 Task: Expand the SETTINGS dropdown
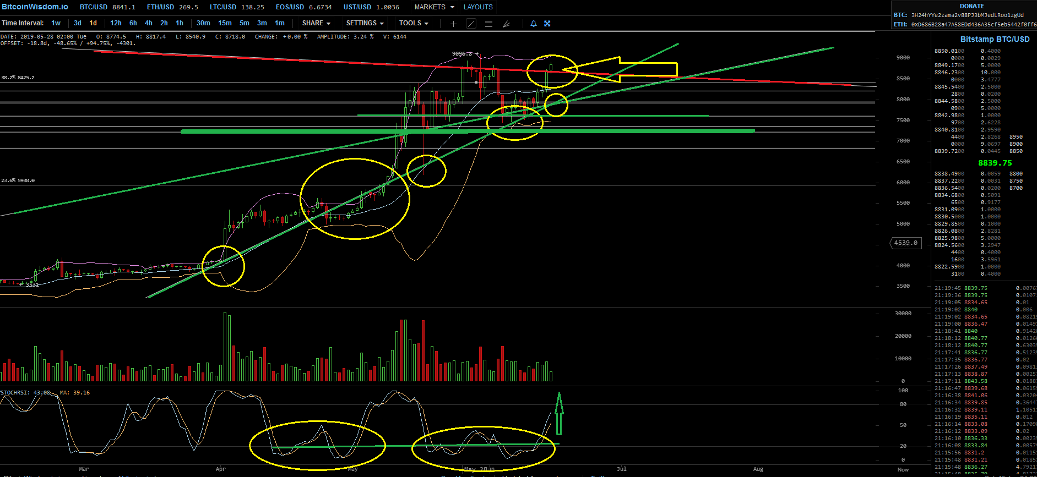click(x=365, y=23)
